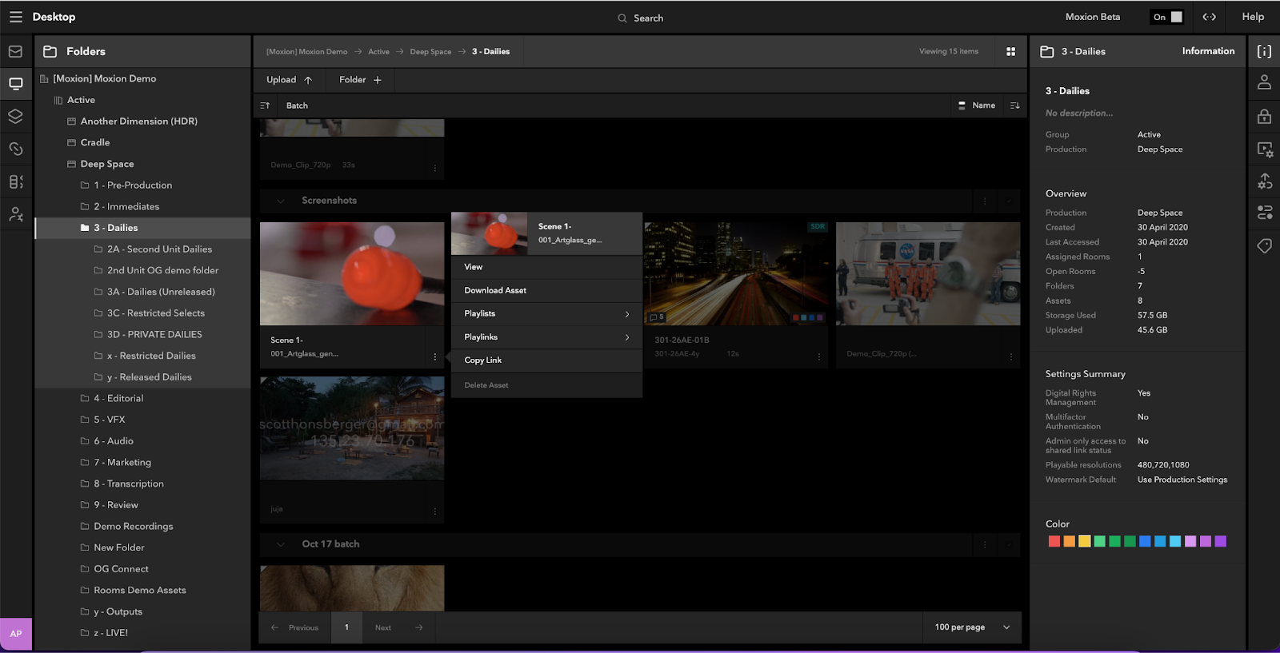Open the hamburger menu next to Desktop

coord(15,17)
